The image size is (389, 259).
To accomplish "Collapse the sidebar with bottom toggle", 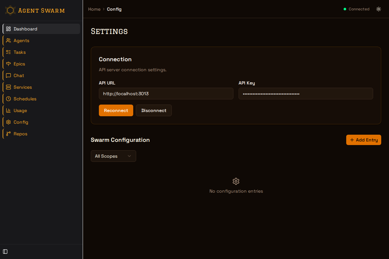I will 5,252.
